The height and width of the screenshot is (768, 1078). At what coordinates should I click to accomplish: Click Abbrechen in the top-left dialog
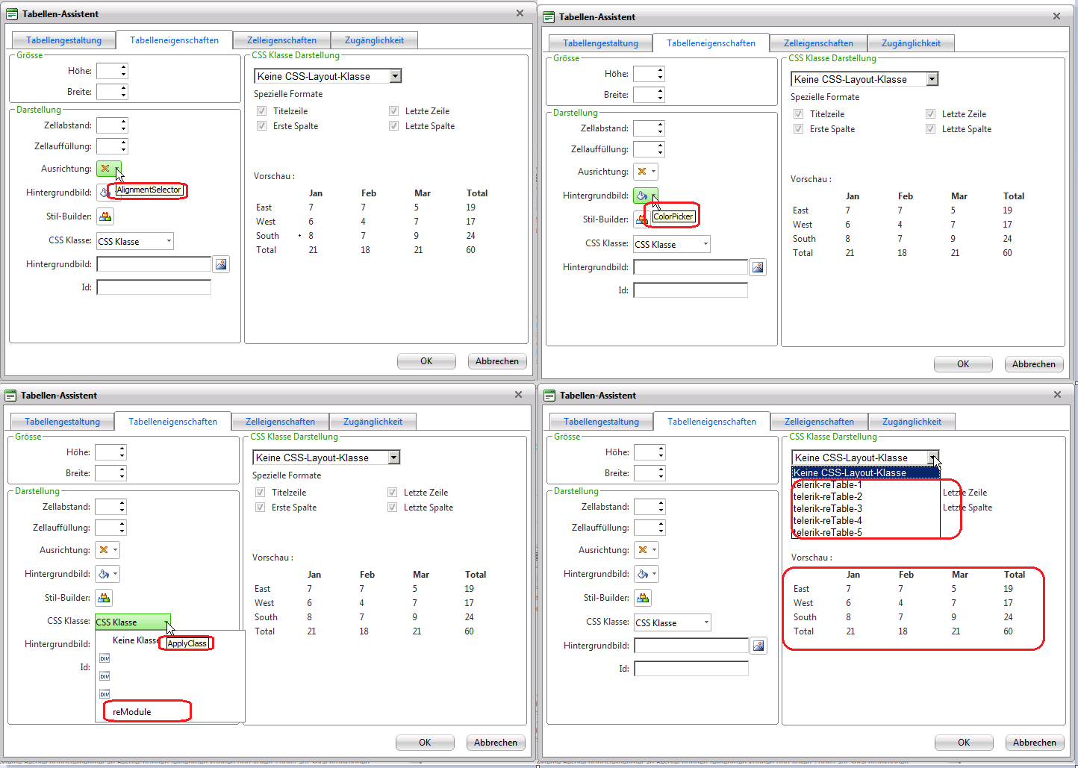tap(497, 361)
